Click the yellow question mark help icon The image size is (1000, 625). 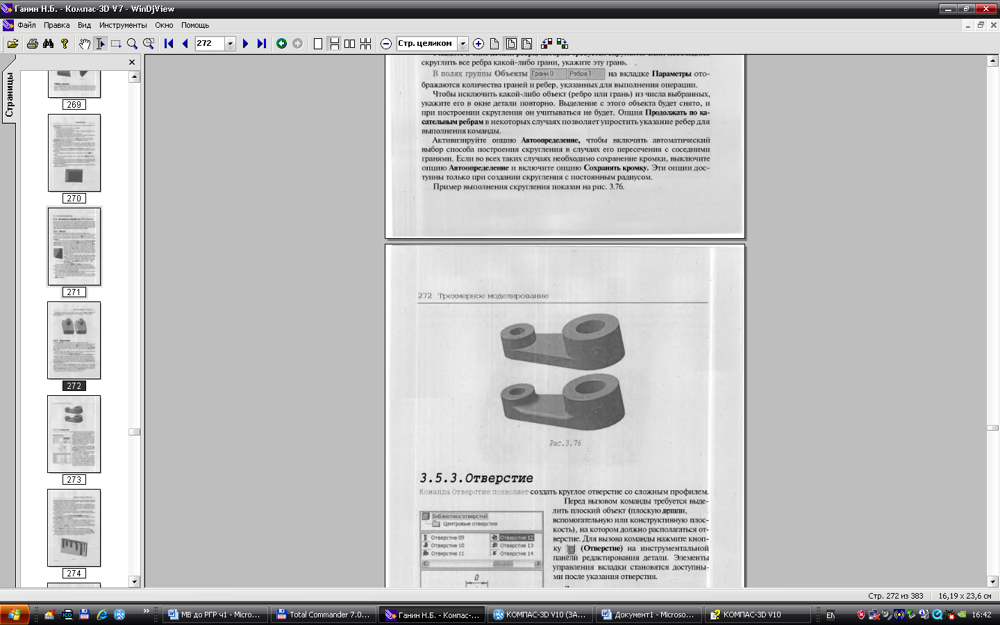pyautogui.click(x=65, y=44)
